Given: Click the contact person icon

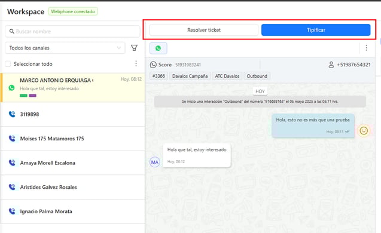Looking at the screenshot, I should coord(331,65).
